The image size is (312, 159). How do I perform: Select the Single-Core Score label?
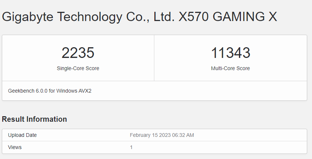pyautogui.click(x=78, y=68)
